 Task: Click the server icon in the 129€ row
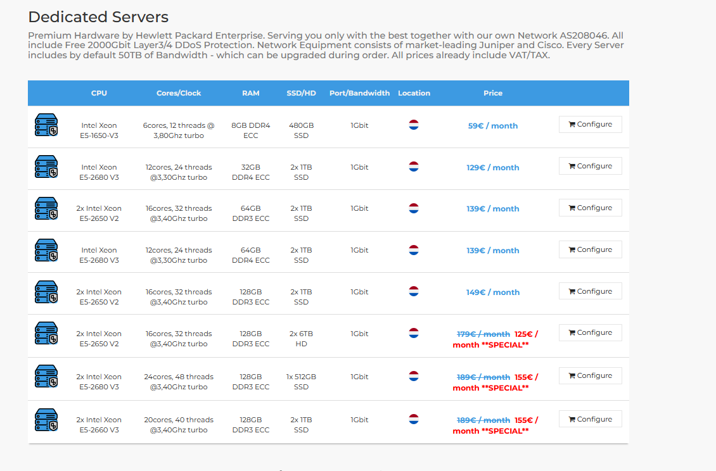pyautogui.click(x=46, y=166)
